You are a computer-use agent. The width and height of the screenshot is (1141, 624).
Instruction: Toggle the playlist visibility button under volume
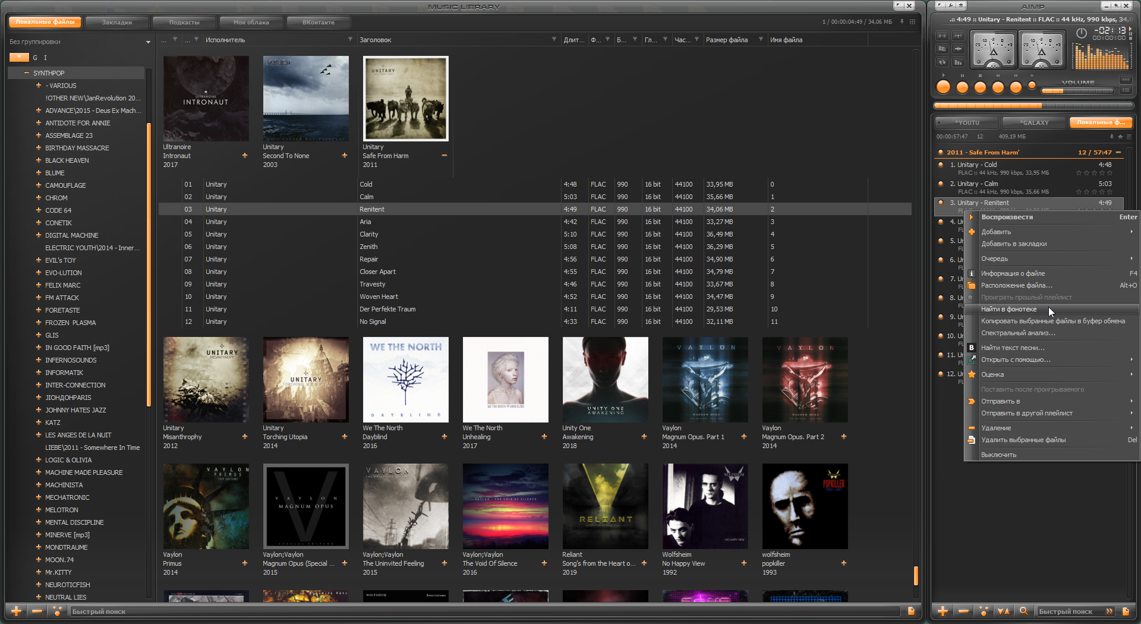[1126, 90]
